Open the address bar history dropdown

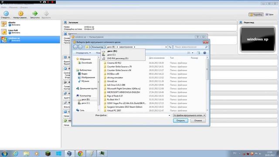166,47
